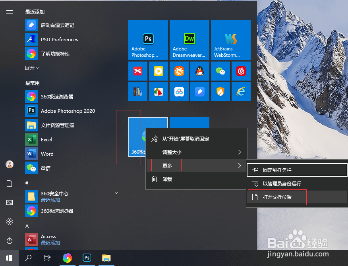Screen dimensions: 348x266
Task: Select 卸载 in the context menu
Action: pyautogui.click(x=196, y=179)
